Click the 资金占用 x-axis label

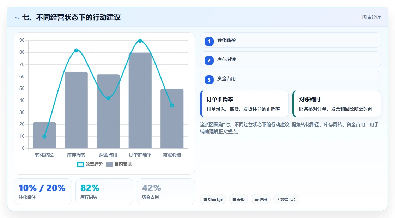[x=108, y=155]
